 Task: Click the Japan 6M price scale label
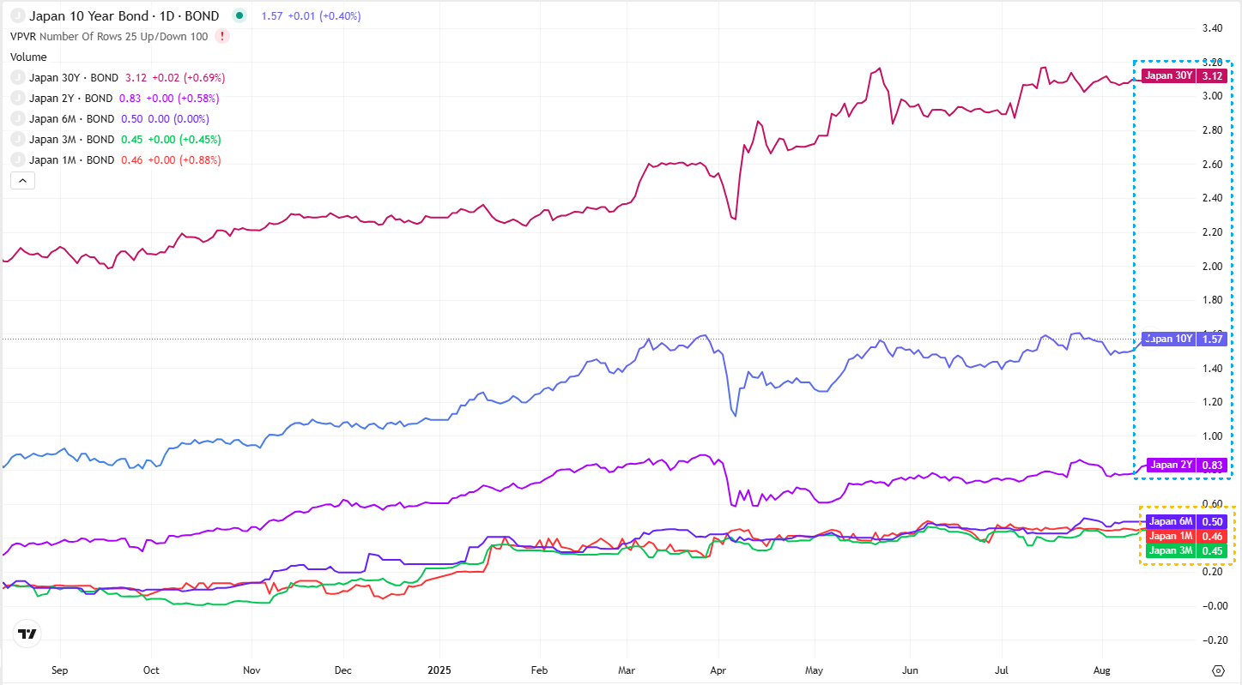point(1185,521)
